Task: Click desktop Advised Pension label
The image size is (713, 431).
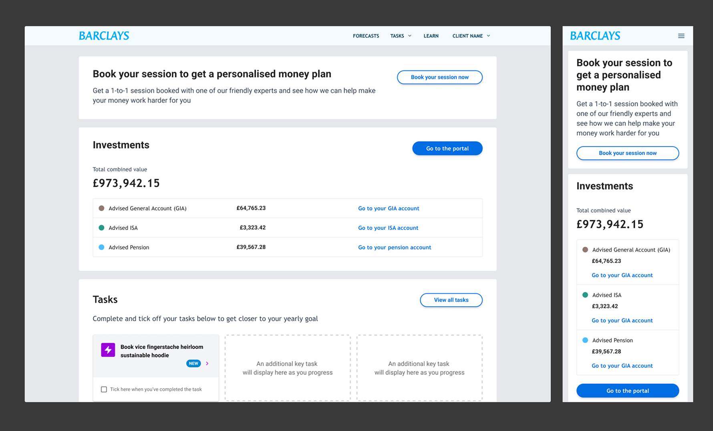Action: (x=129, y=247)
